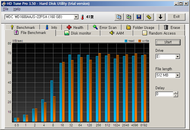This screenshot has height=130, width=190.
Task: Select the File Benchmark tab
Action: [30, 33]
